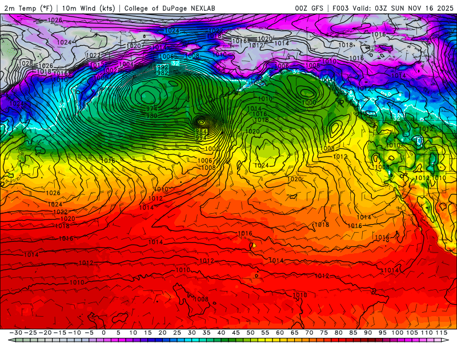This screenshot has width=457, height=343.
Task: Click the 982 pressure label north of the low
Action: pyautogui.click(x=162, y=73)
